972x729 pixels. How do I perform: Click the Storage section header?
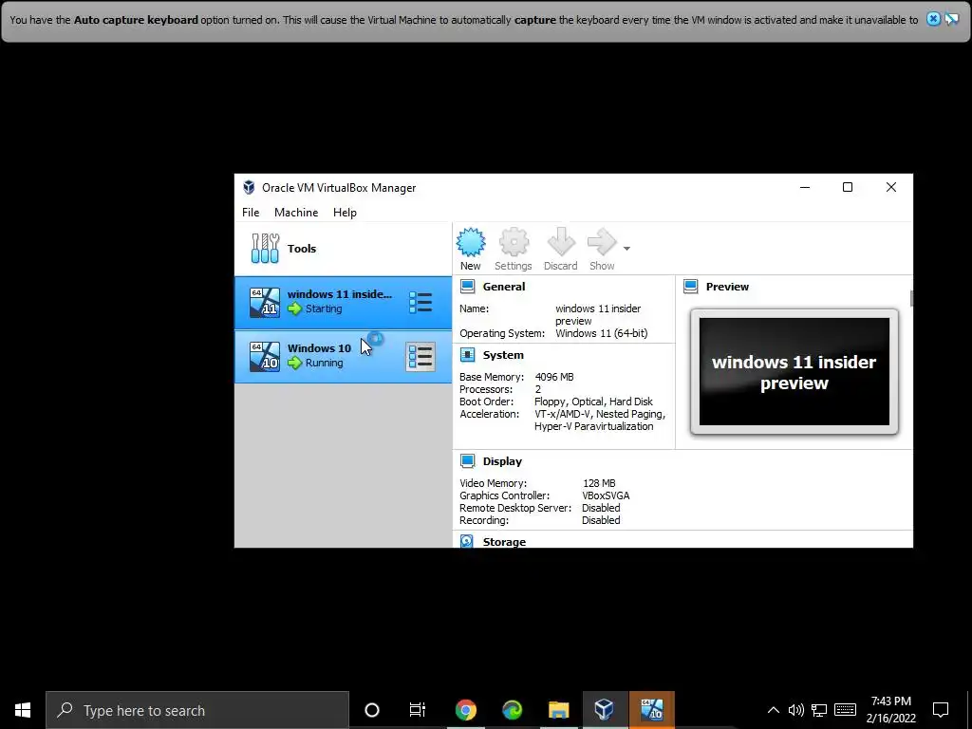click(x=504, y=542)
